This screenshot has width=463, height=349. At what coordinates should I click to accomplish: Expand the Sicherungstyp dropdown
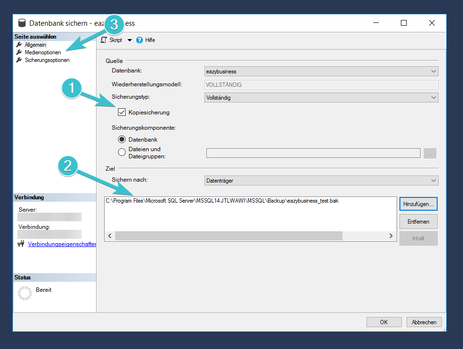pos(321,98)
